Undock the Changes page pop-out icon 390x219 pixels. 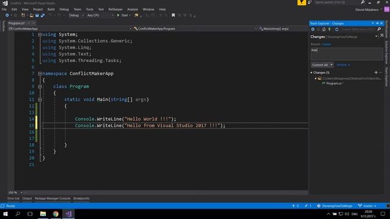click(x=382, y=36)
